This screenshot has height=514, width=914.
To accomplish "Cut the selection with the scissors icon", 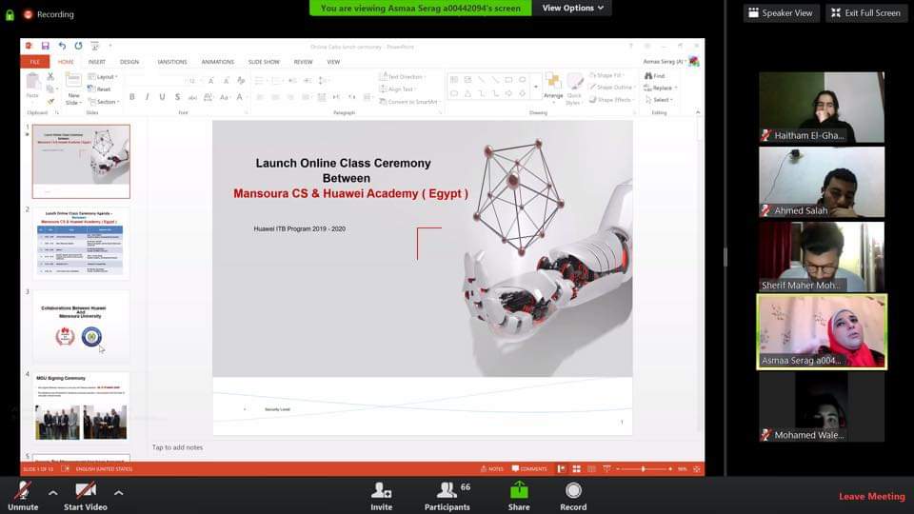I will (50, 76).
